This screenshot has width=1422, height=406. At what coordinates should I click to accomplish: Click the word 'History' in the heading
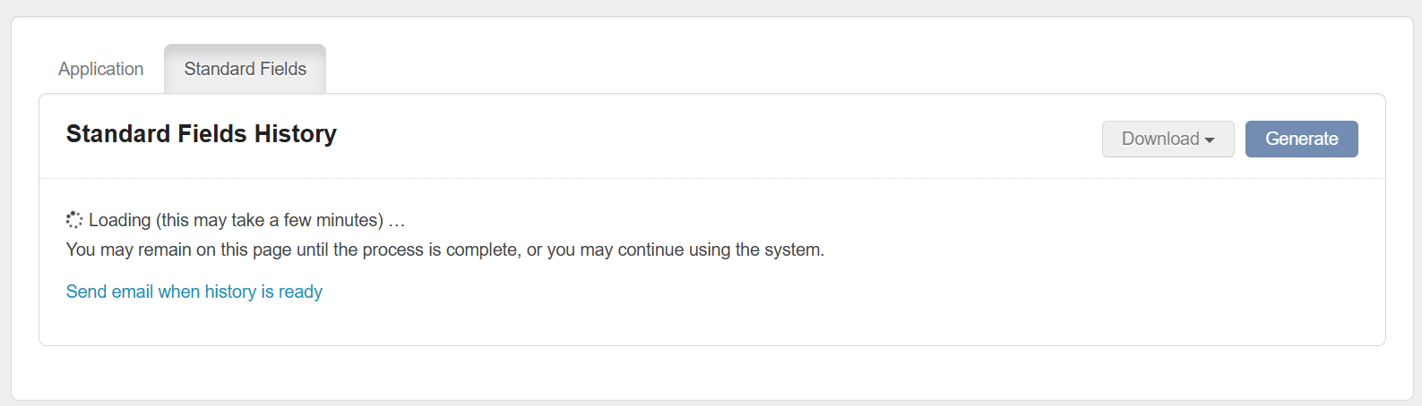(x=295, y=134)
